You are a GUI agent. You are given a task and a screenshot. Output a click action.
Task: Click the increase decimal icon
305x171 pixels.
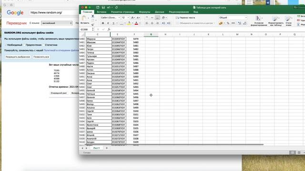239,23
